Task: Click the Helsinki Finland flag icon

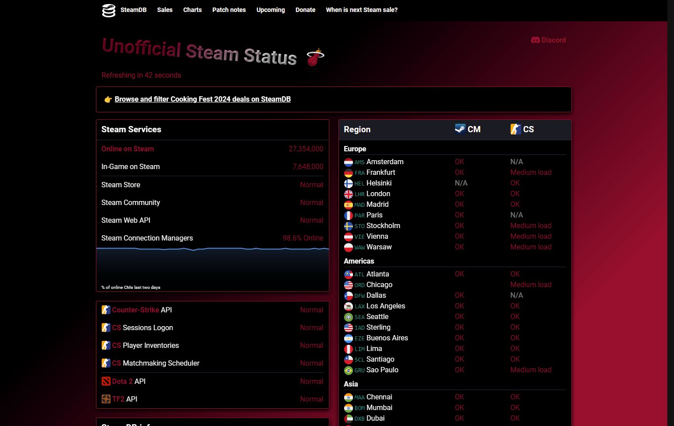Action: click(349, 183)
